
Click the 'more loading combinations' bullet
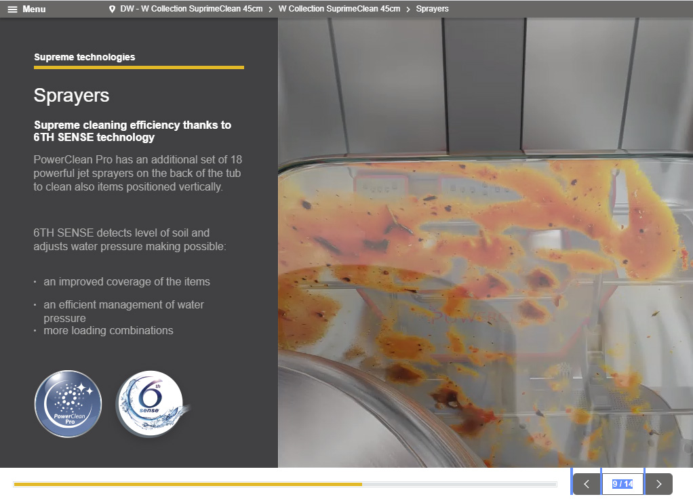point(108,331)
